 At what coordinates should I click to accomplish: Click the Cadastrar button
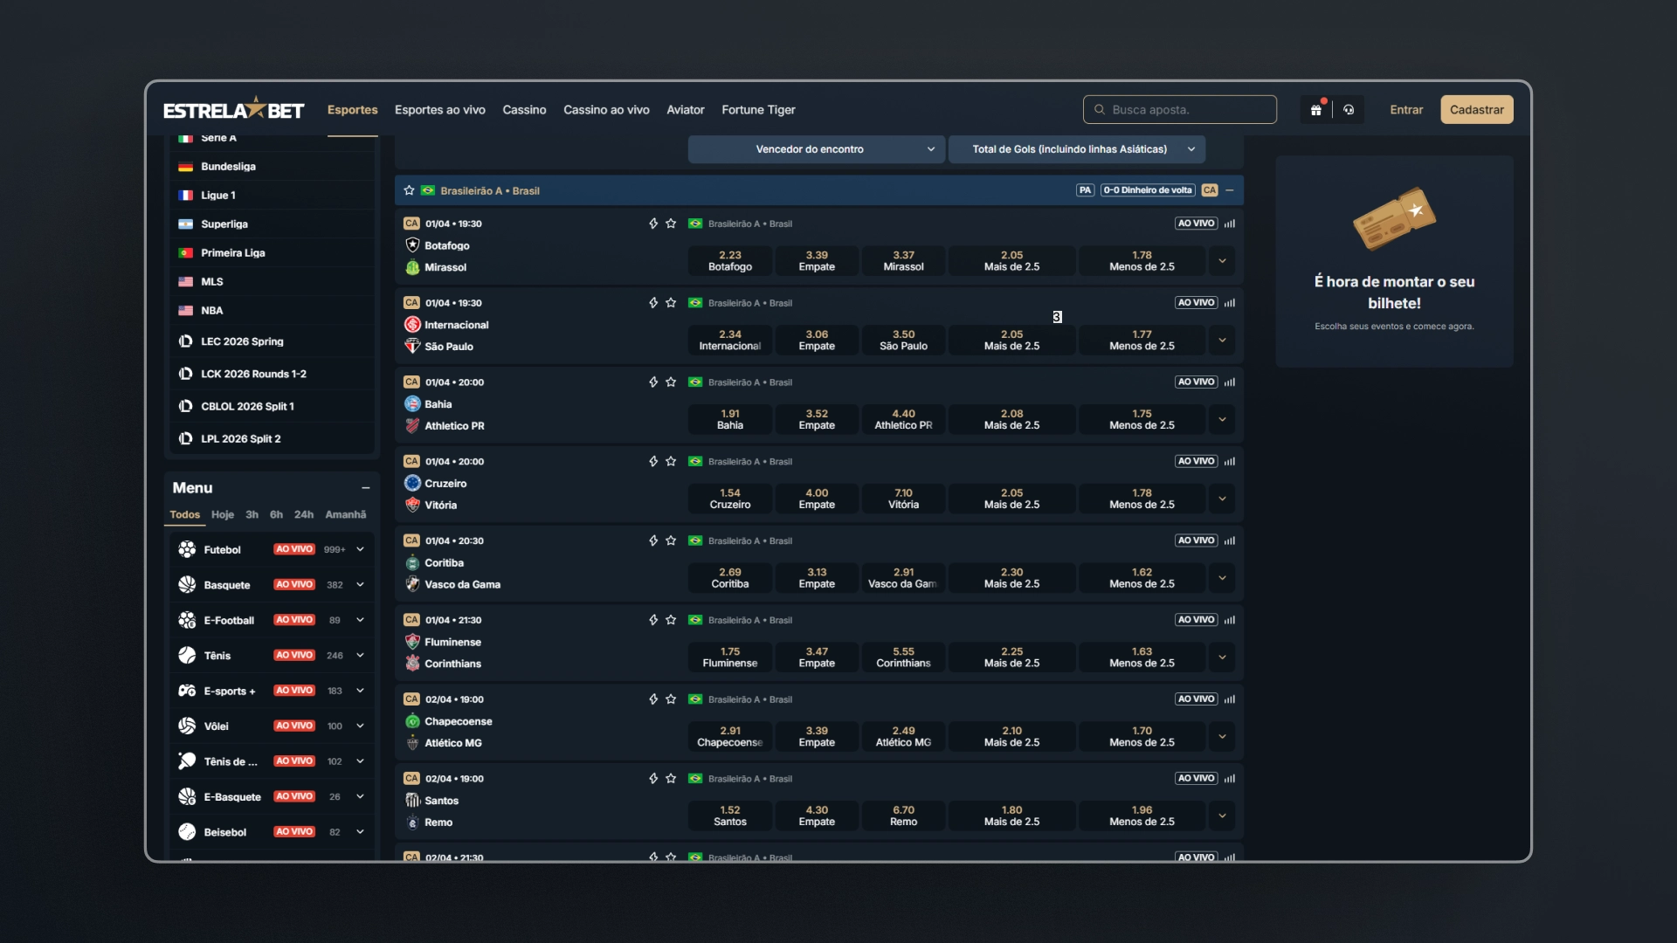[x=1477, y=110]
